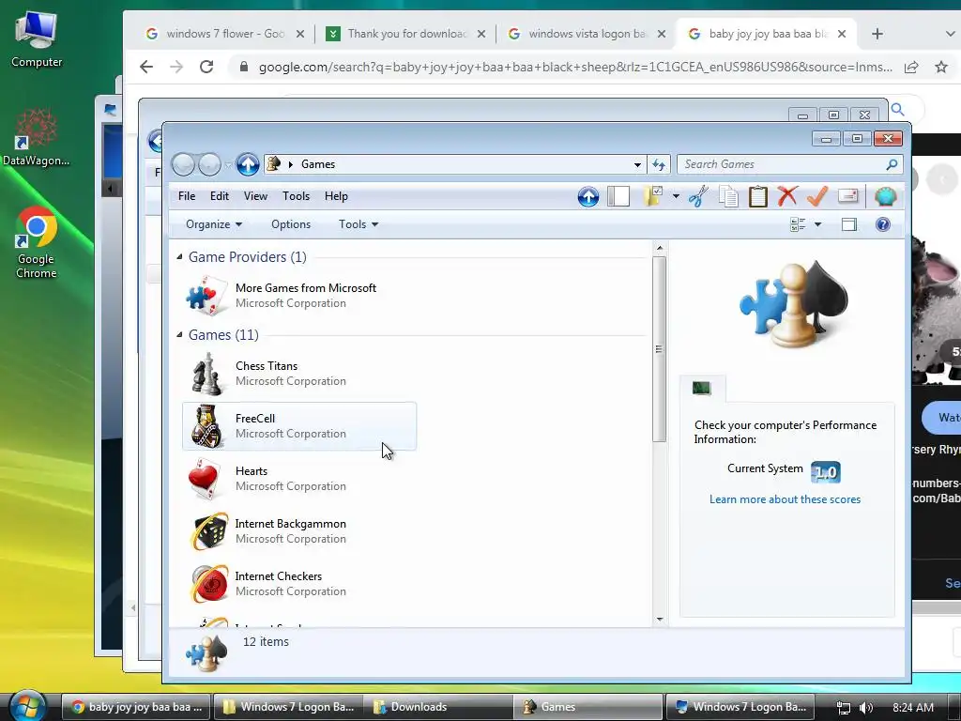Click the scroll-up arrow of the games list
This screenshot has height=721, width=961.
(x=660, y=248)
